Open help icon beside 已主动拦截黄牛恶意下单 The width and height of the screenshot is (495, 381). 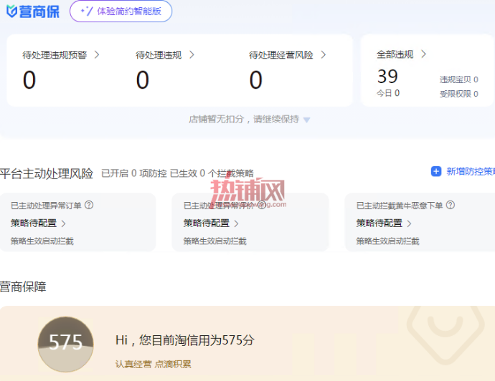coord(451,205)
